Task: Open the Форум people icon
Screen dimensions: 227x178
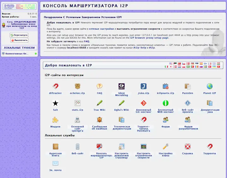Action: pyautogui.click(x=166, y=120)
